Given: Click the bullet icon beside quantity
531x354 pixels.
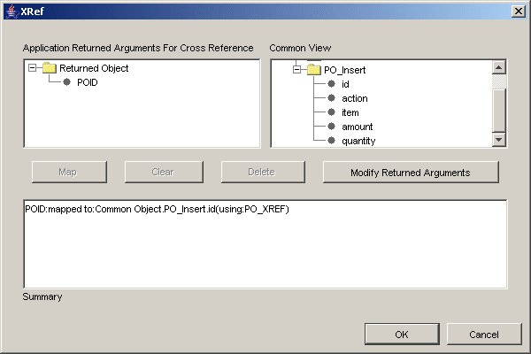Looking at the screenshot, I should [331, 140].
